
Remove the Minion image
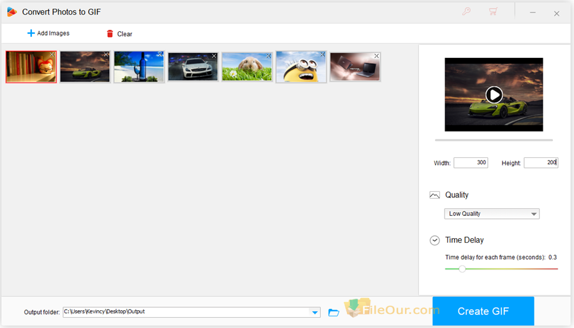pos(323,55)
